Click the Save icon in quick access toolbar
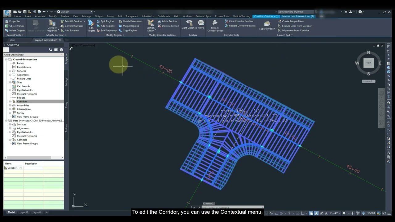Viewport: 395px width, 222px height. (25, 12)
